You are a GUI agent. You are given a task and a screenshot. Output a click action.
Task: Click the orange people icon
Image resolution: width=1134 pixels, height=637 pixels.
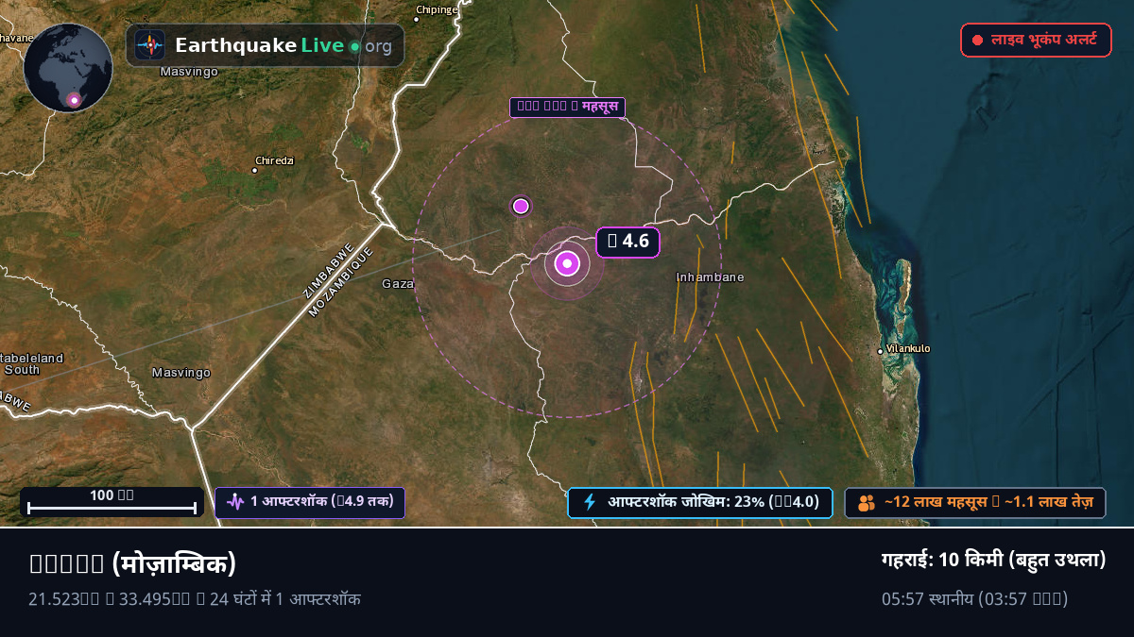coord(867,503)
